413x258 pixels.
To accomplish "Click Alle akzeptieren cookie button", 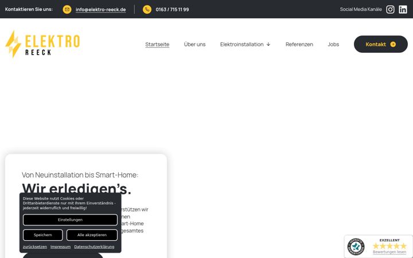I will click(x=92, y=235).
